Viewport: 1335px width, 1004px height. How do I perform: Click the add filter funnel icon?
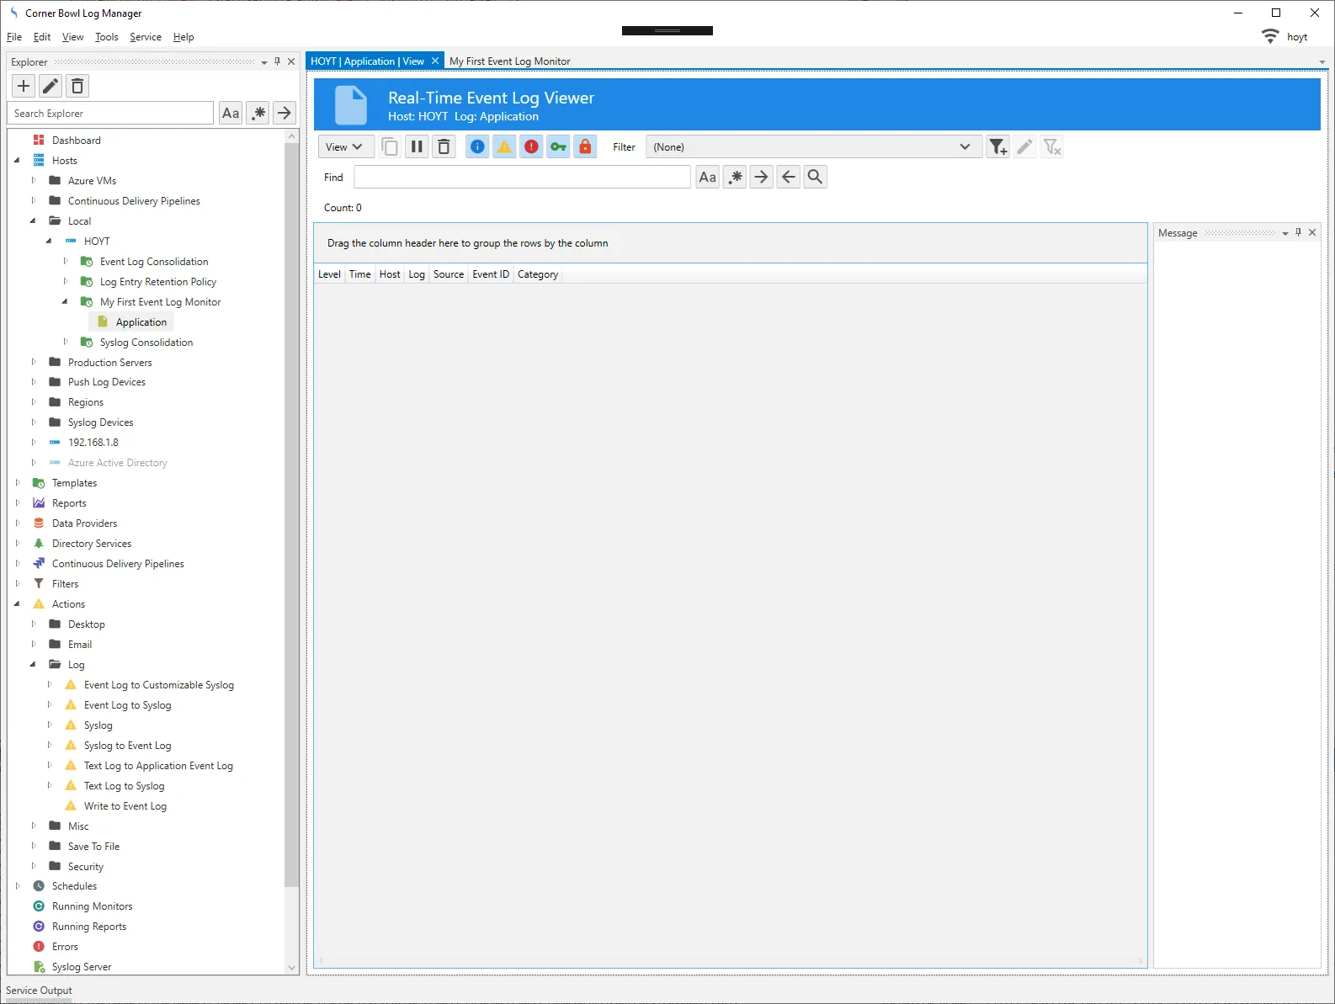click(997, 147)
